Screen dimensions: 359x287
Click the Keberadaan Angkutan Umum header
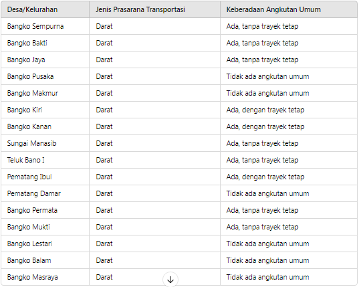(x=289, y=9)
